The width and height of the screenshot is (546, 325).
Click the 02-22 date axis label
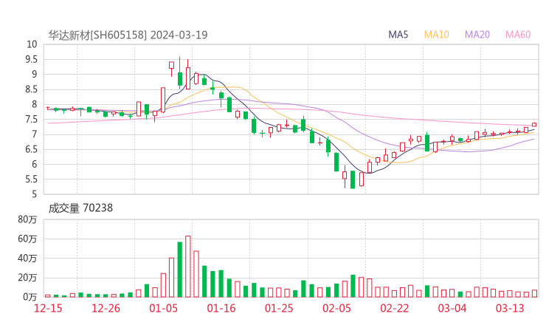click(x=394, y=308)
